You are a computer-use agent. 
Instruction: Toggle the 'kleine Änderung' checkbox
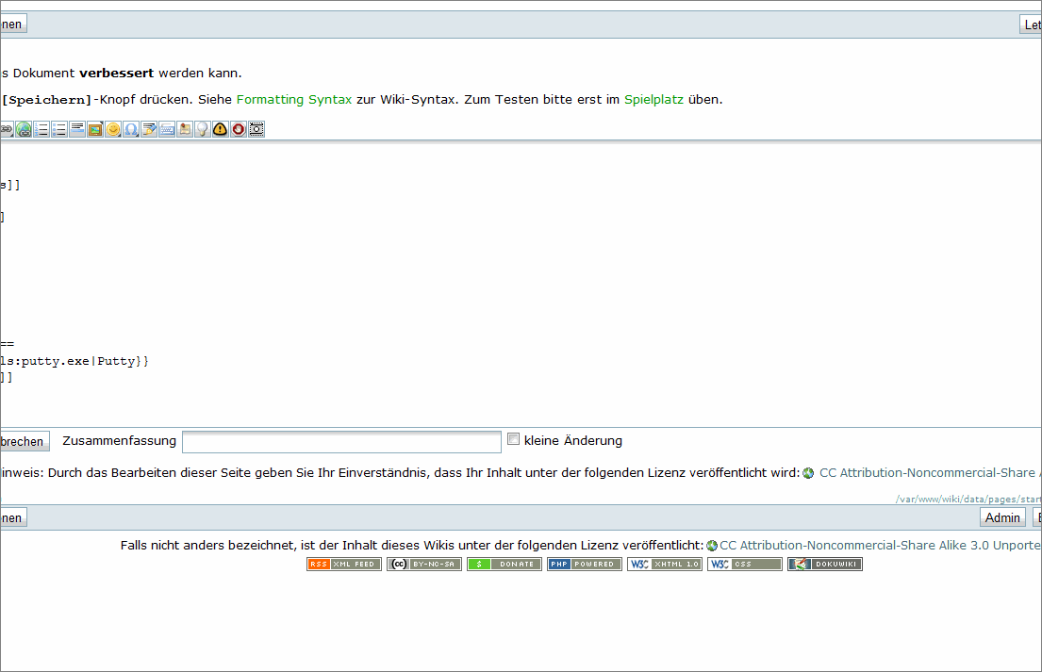pos(514,439)
